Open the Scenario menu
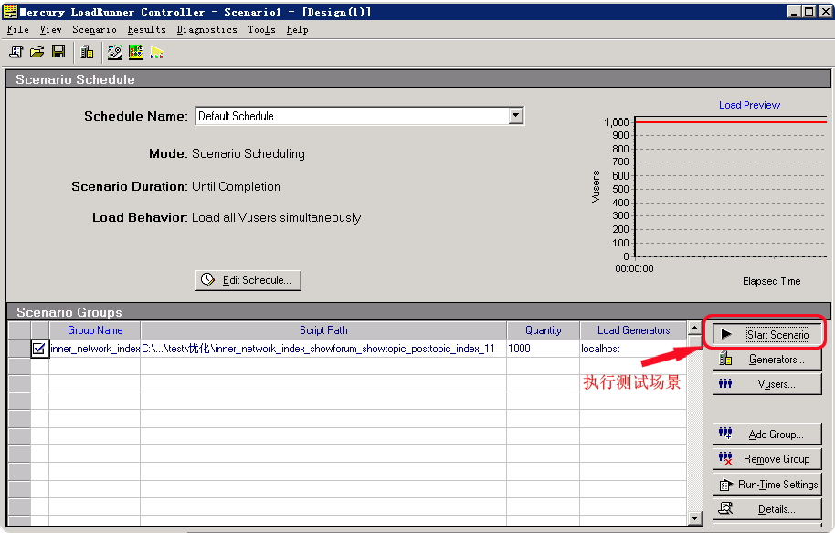Image resolution: width=835 pixels, height=533 pixels. click(x=94, y=30)
